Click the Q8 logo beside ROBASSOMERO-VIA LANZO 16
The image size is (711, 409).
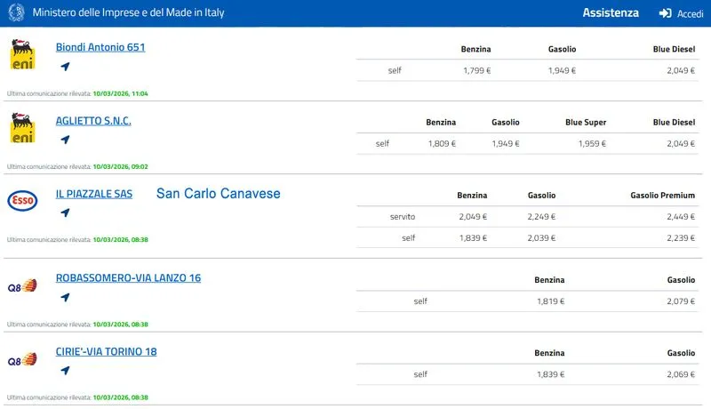pyautogui.click(x=22, y=286)
